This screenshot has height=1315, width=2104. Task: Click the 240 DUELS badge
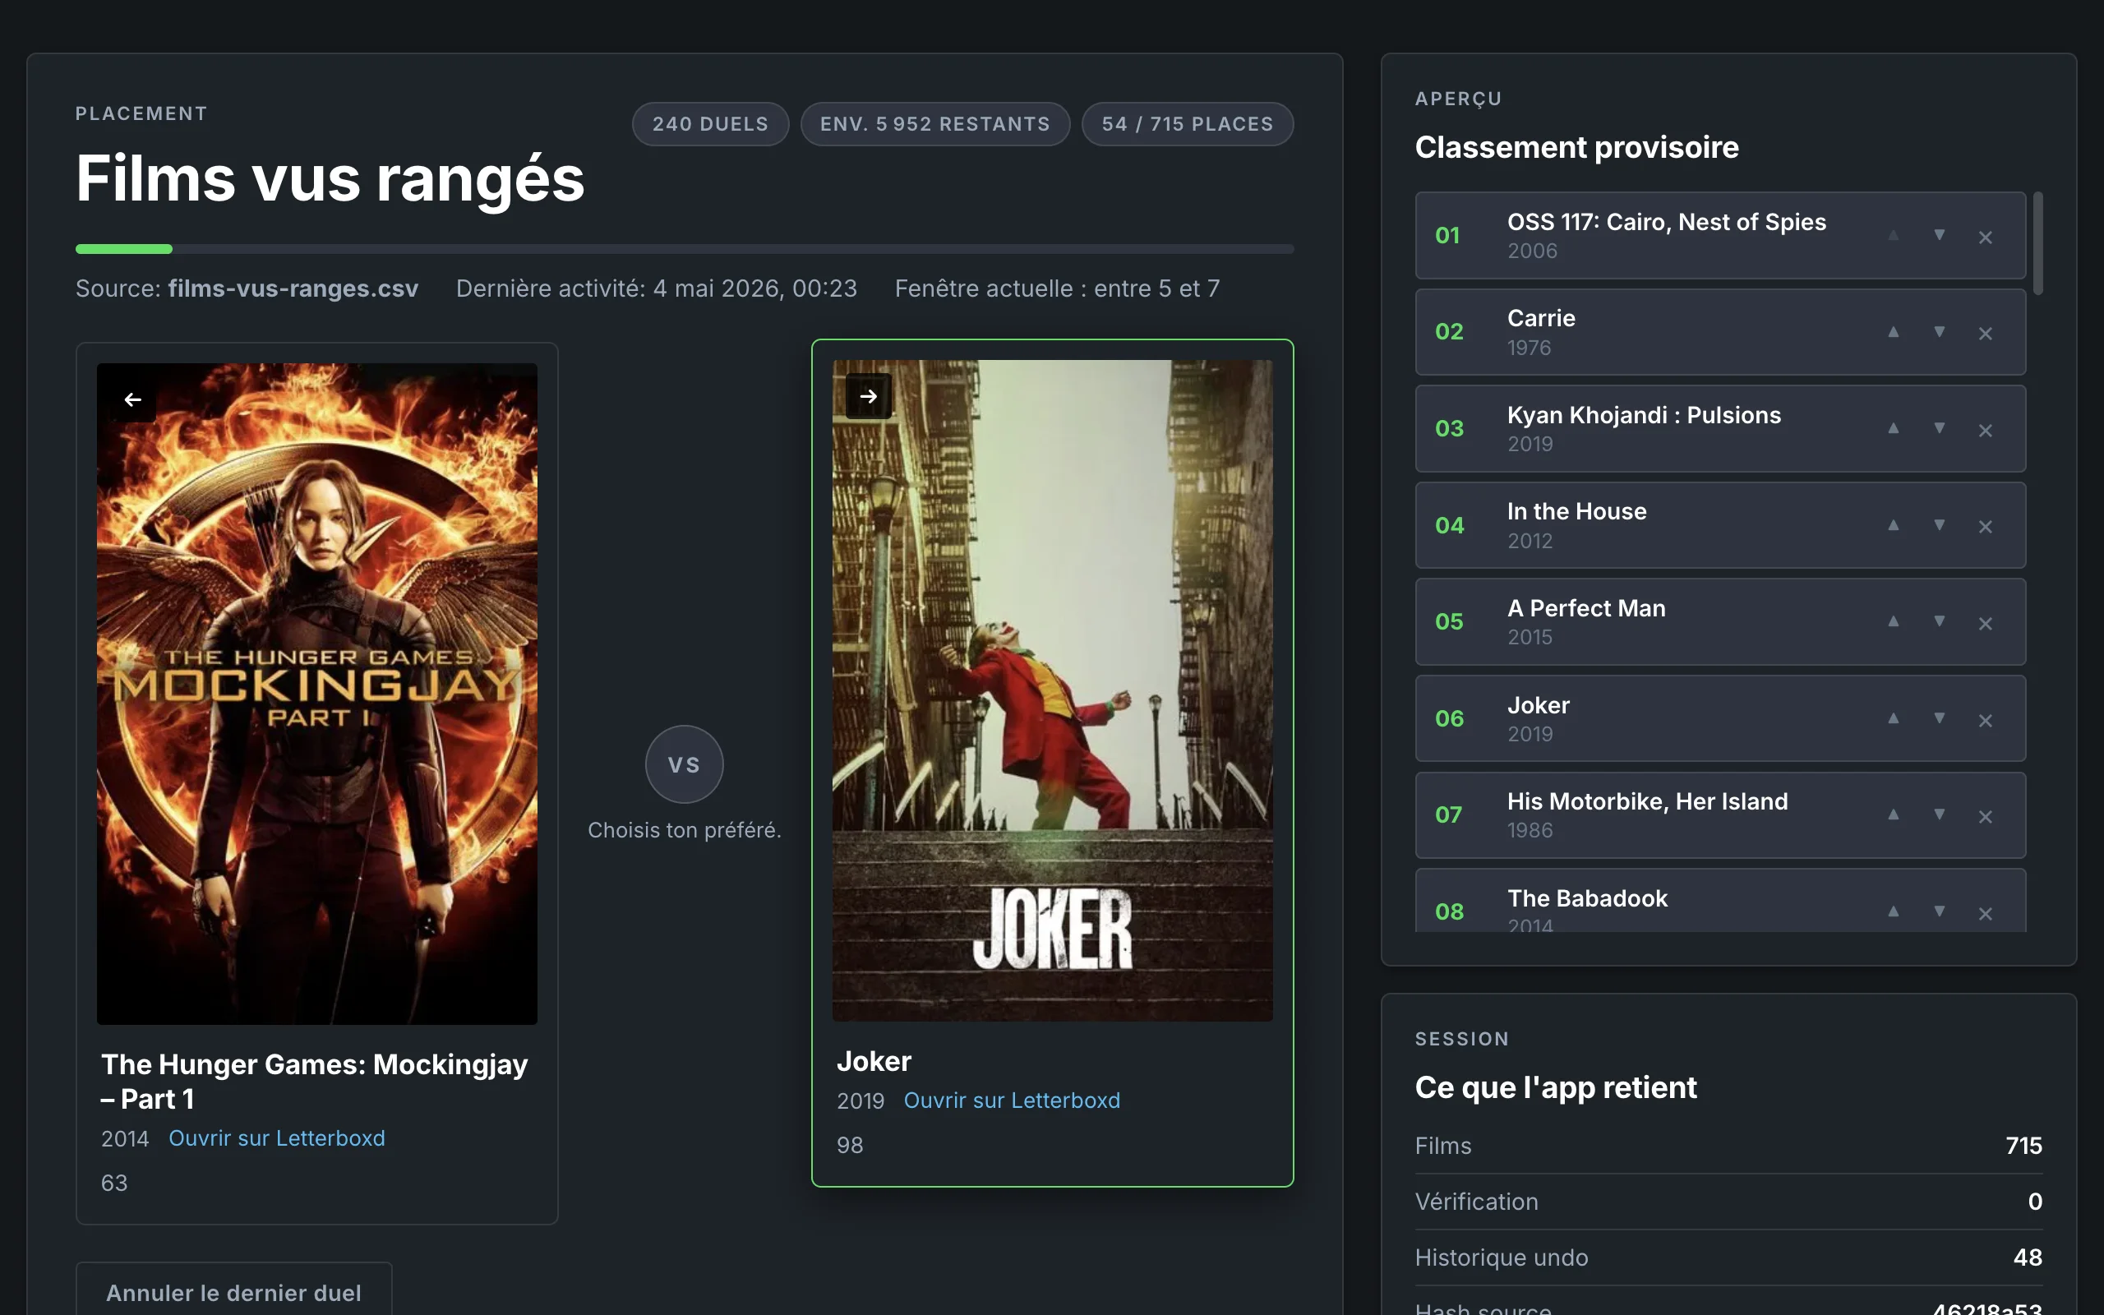pyautogui.click(x=710, y=124)
